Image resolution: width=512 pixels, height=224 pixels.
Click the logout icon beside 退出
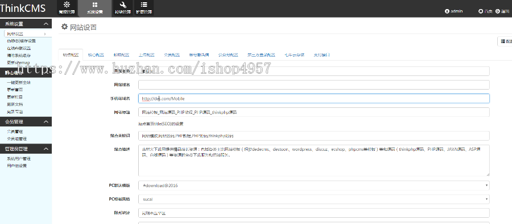[x=498, y=11]
